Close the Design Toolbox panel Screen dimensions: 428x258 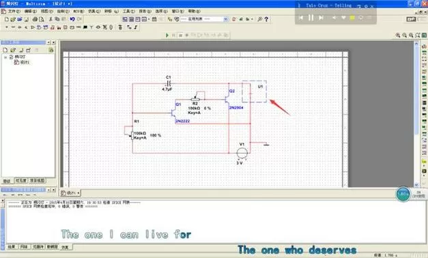53,42
